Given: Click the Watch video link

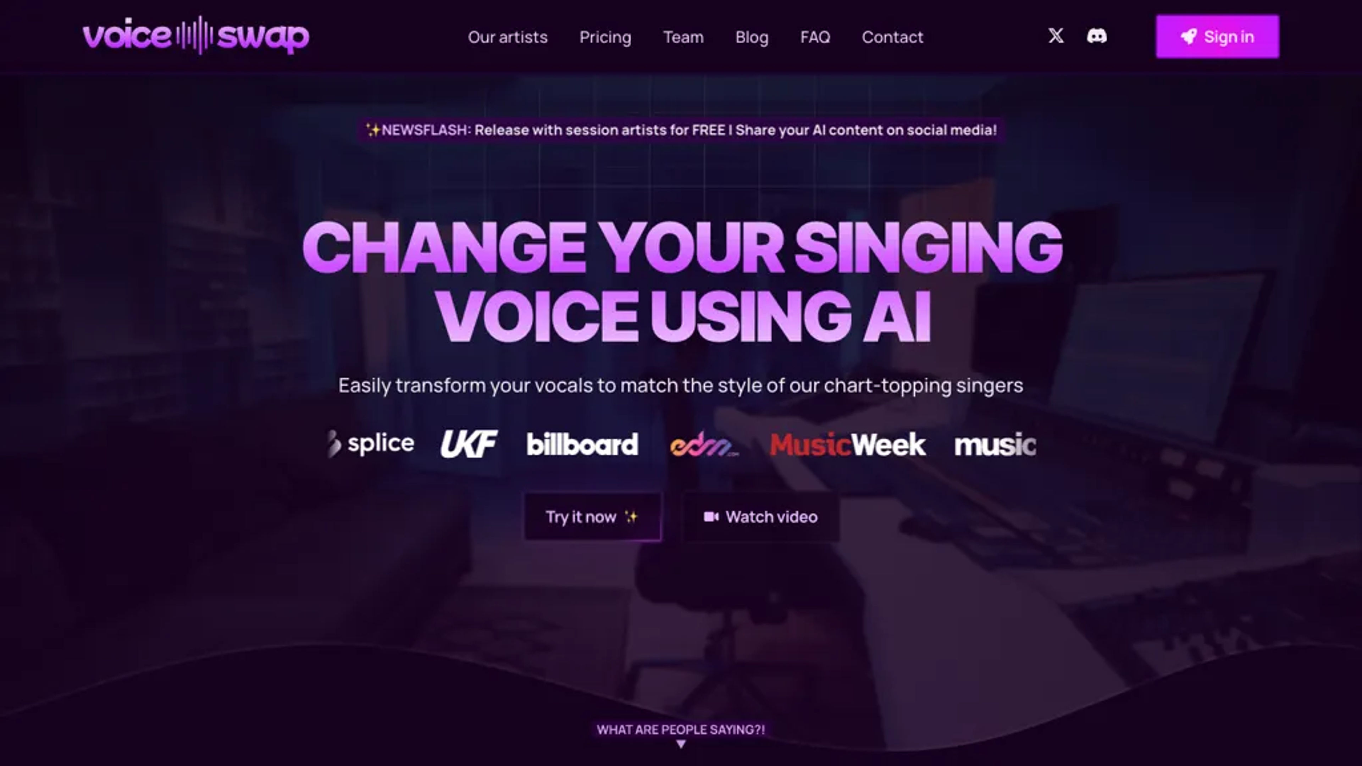Looking at the screenshot, I should (x=762, y=516).
